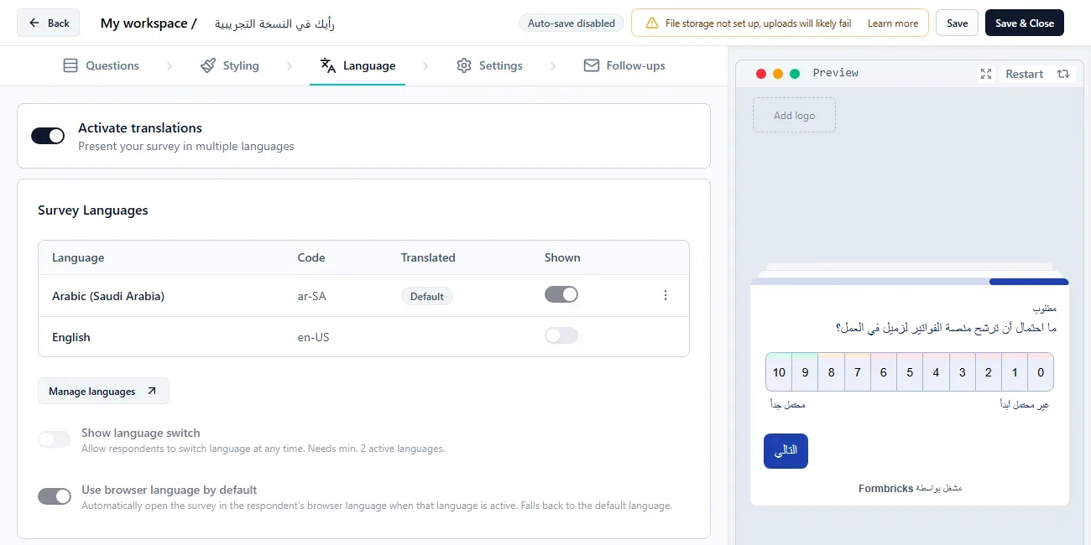This screenshot has height=545, width=1091.
Task: Open Learn more link in storage warning
Action: click(x=893, y=23)
